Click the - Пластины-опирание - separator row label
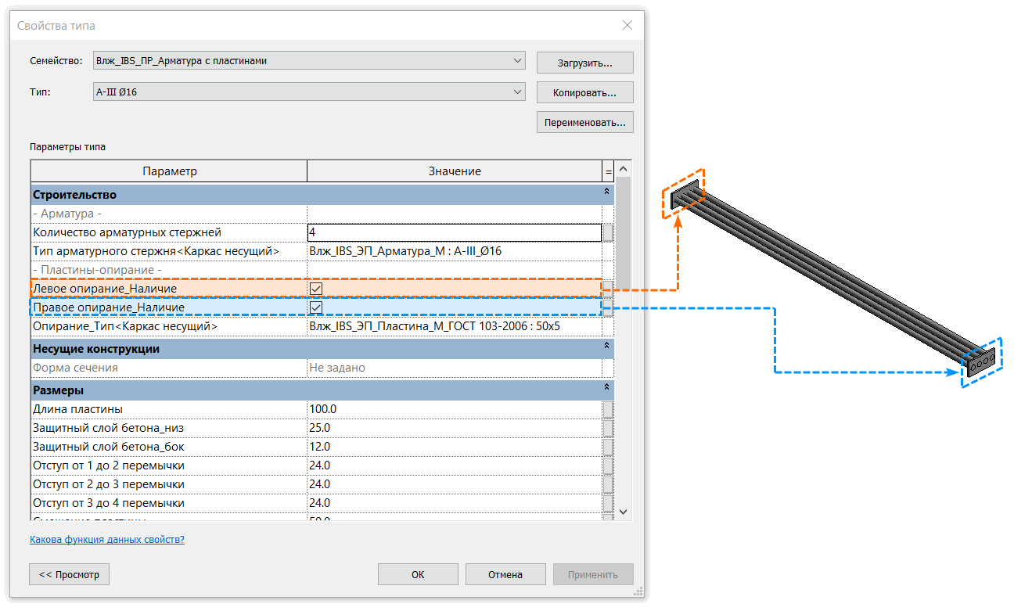This screenshot has width=1014, height=611. point(97,270)
